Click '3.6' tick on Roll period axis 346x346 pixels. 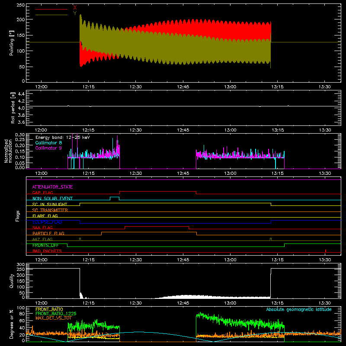pyautogui.click(x=21, y=122)
